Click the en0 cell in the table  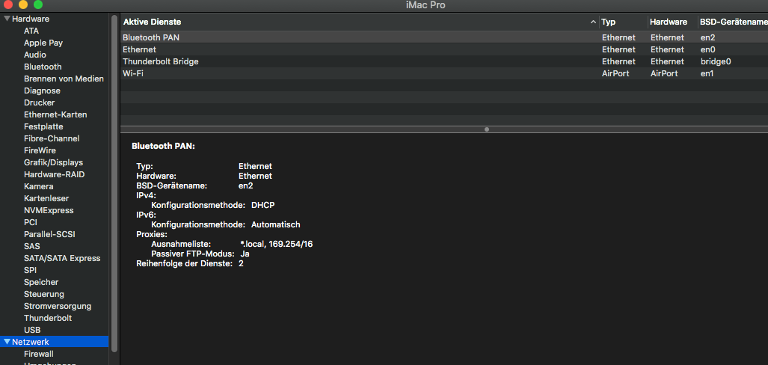click(x=707, y=49)
